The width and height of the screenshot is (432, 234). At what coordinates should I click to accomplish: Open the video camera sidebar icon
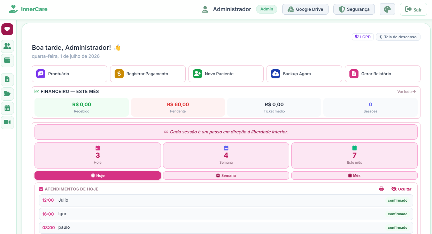click(7, 122)
